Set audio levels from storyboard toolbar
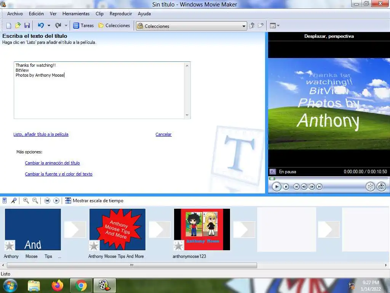The height and width of the screenshot is (293, 390). (5, 201)
